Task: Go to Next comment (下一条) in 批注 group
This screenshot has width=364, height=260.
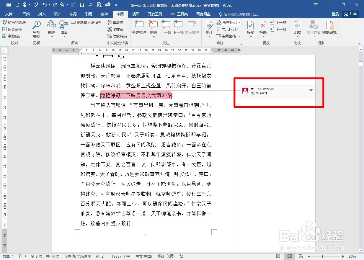Action: coord(178,27)
